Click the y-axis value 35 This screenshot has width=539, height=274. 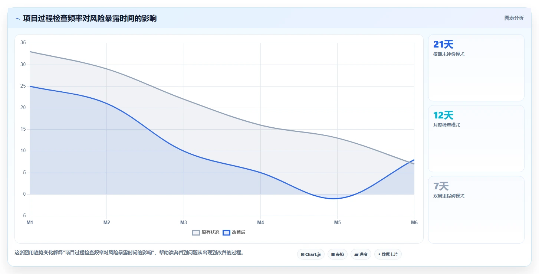(23, 43)
